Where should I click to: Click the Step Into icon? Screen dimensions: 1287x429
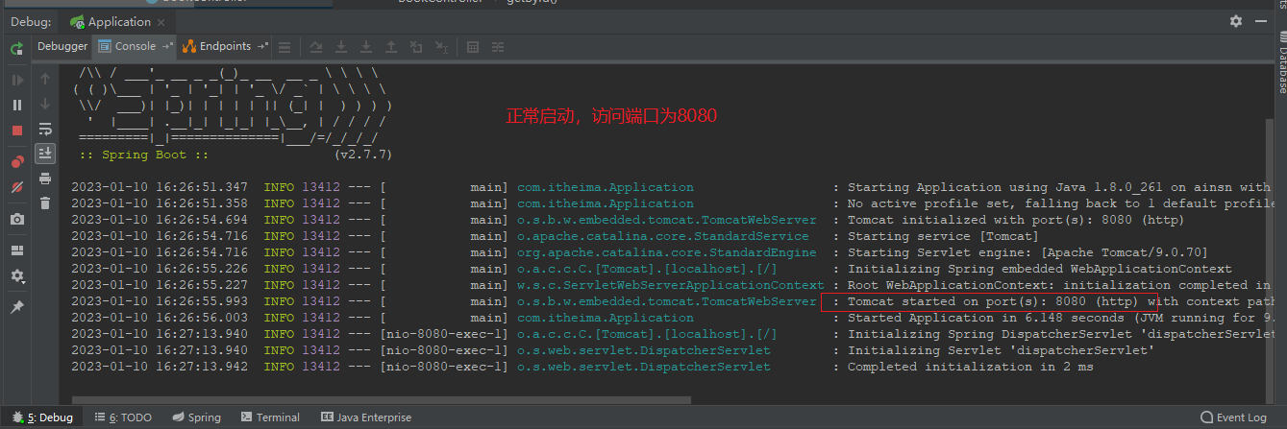[341, 46]
